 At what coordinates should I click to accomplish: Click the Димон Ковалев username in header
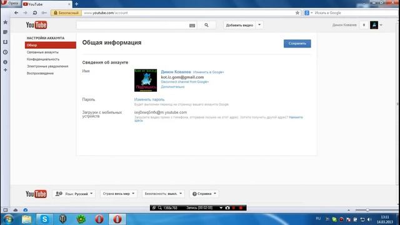click(x=344, y=25)
